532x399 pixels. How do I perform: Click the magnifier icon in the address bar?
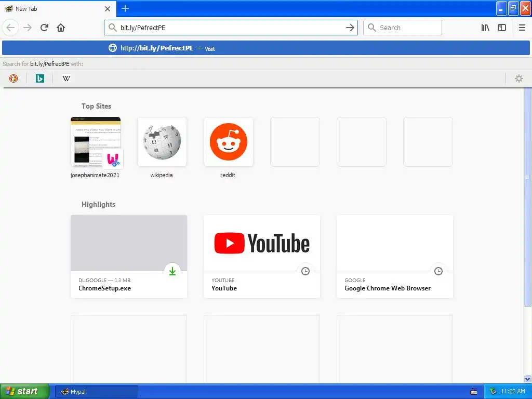click(x=112, y=28)
